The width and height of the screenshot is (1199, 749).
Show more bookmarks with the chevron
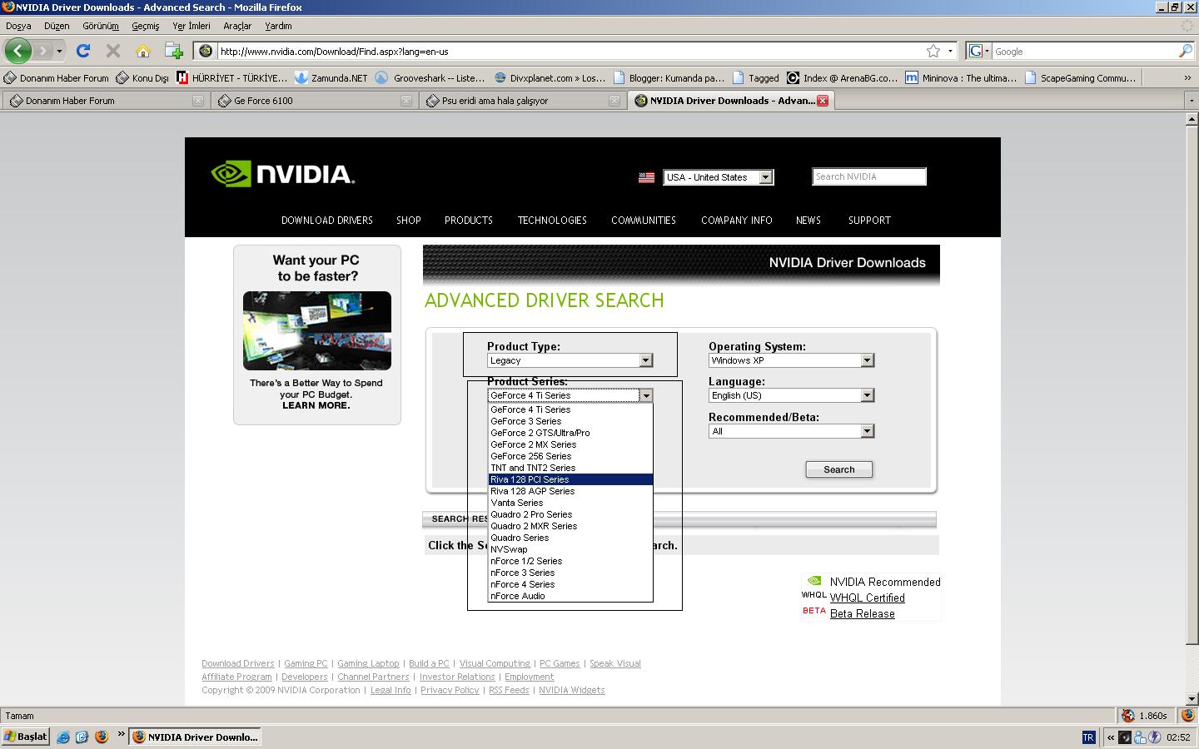pyautogui.click(x=1187, y=77)
